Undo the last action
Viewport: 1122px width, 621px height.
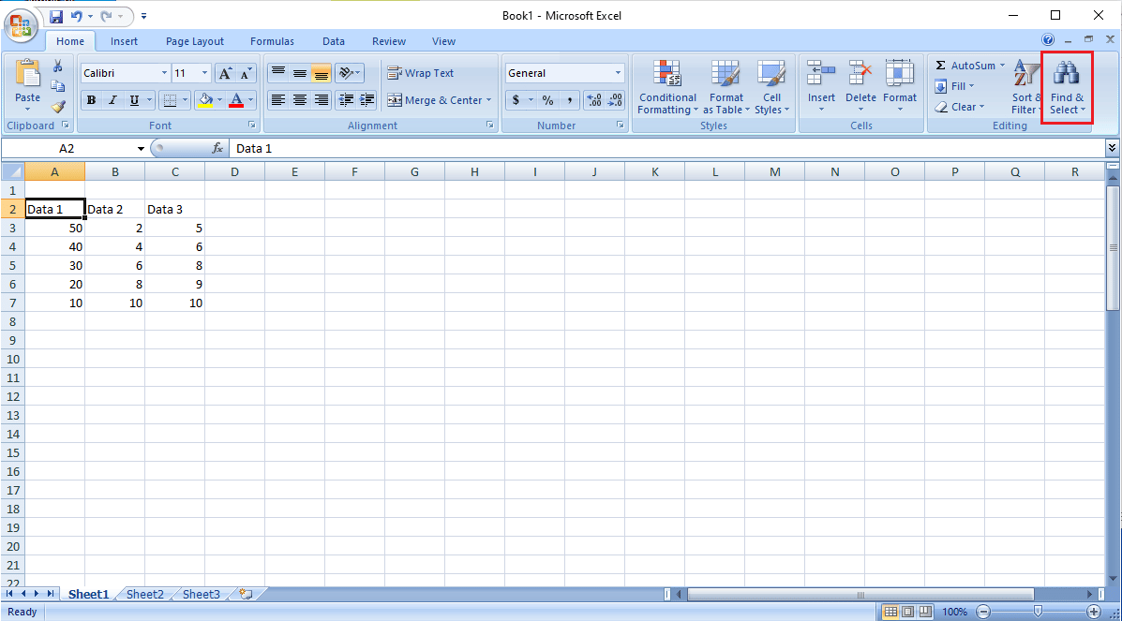pyautogui.click(x=77, y=15)
